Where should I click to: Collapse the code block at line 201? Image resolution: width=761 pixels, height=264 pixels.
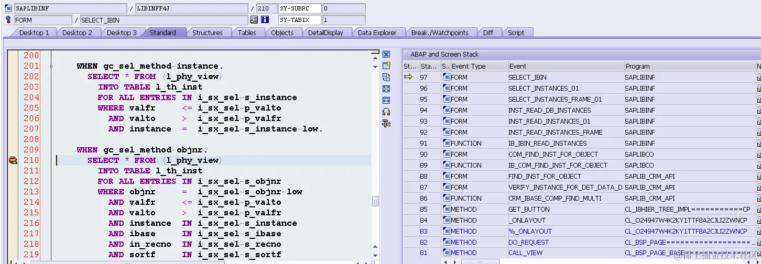[x=51, y=66]
